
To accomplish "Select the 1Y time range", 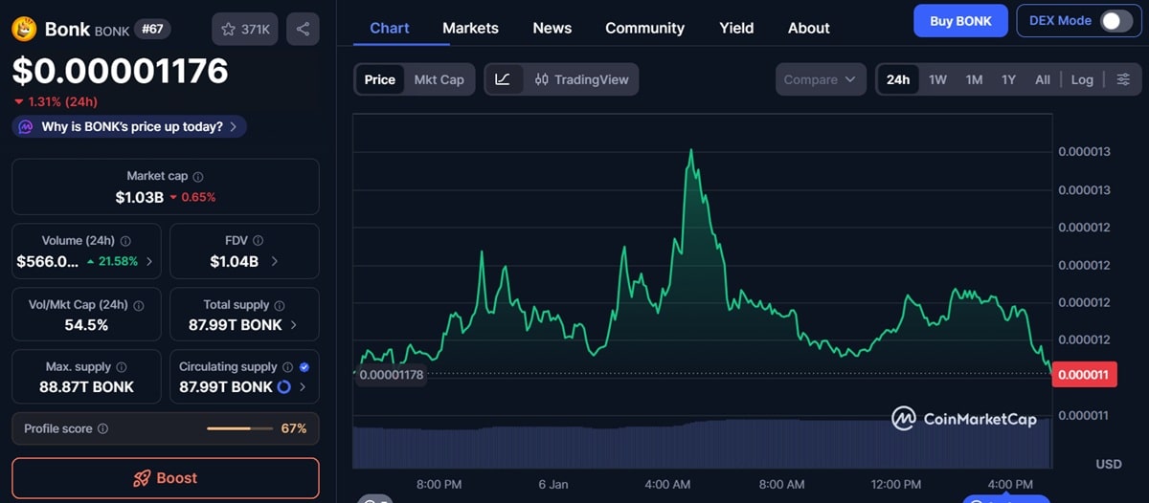I will (1008, 79).
